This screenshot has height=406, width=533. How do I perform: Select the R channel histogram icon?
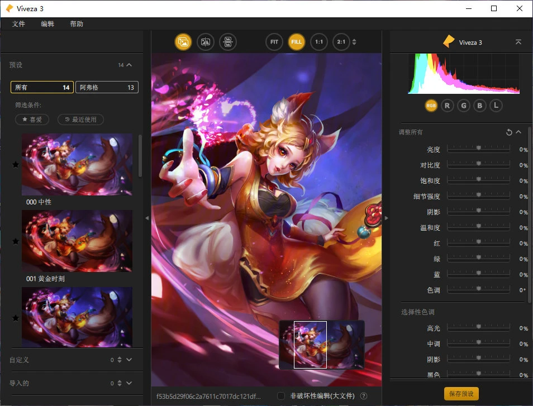click(x=447, y=105)
